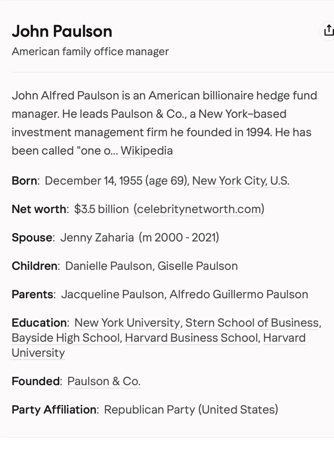Click the John Paulson heading
The height and width of the screenshot is (457, 334).
(x=62, y=31)
